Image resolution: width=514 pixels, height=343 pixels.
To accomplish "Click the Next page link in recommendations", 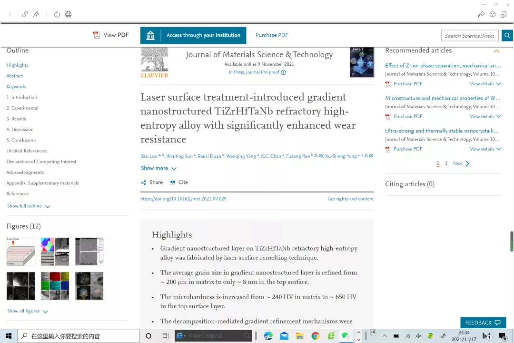I will click(x=461, y=163).
